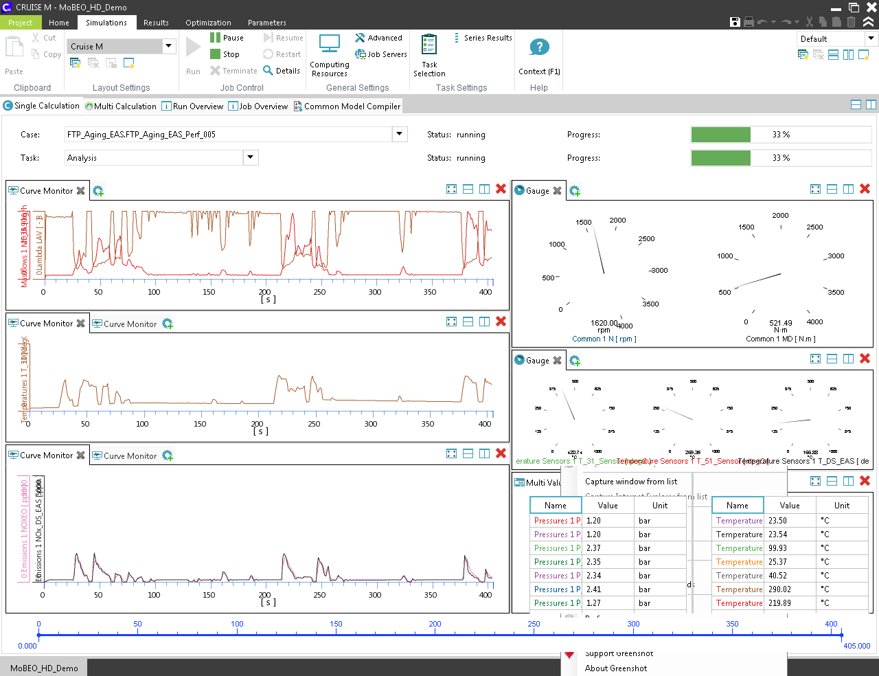Maximize the top Curve Monitor panel
The height and width of the screenshot is (676, 879).
point(451,189)
